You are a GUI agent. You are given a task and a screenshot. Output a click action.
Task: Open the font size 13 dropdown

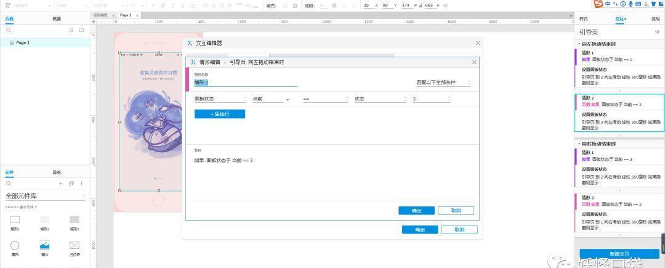click(136, 6)
